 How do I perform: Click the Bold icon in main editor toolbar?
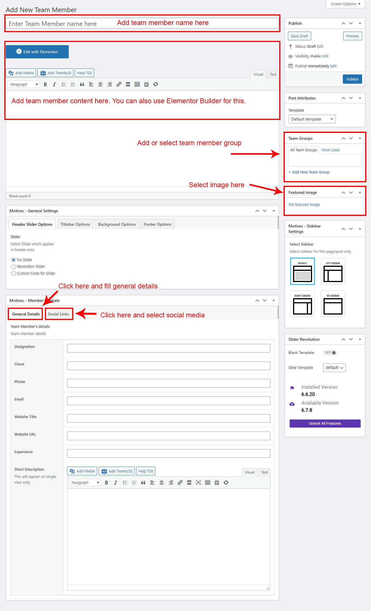click(45, 84)
